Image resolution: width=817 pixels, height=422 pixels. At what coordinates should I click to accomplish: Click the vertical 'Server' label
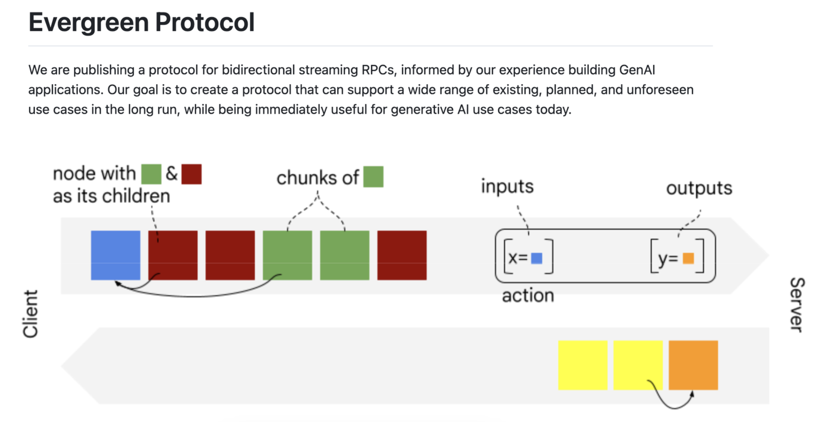[x=797, y=304]
